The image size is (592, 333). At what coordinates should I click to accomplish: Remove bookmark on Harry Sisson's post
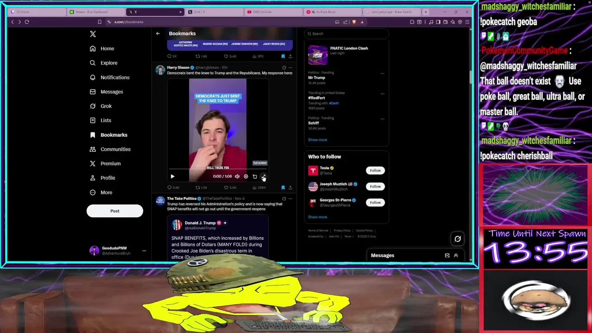point(283,187)
